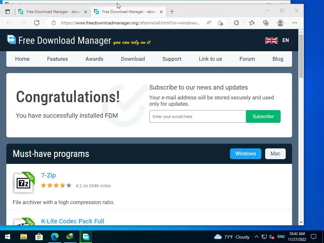Click the 7-Zip program icon

click(23, 183)
